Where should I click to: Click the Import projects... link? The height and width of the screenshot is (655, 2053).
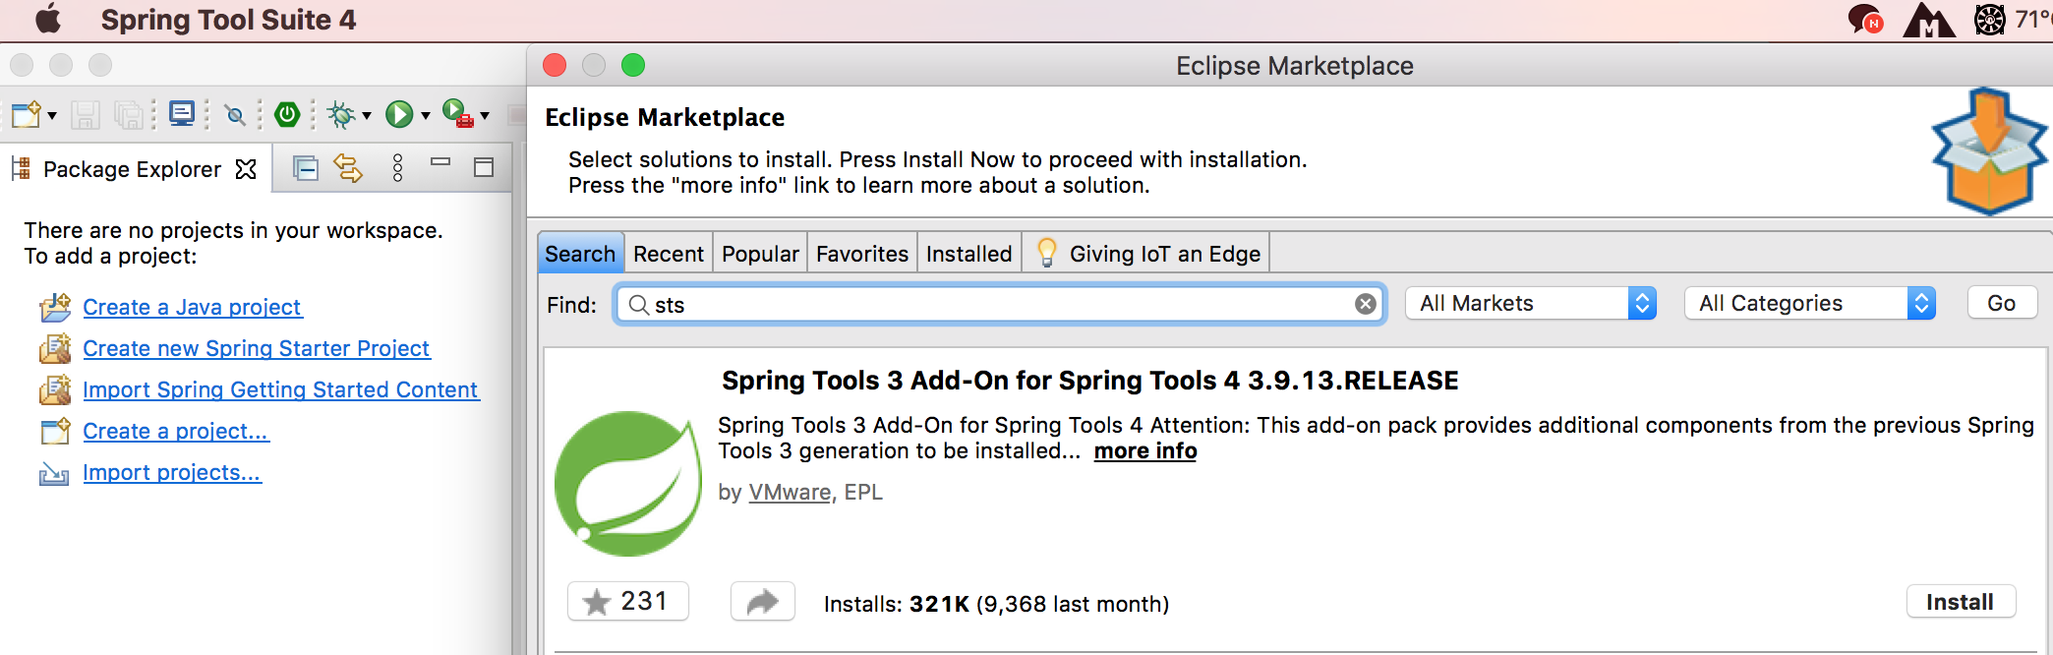172,472
